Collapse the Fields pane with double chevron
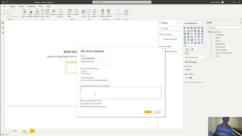Viewport: 242px width, 136px height. tap(240, 23)
